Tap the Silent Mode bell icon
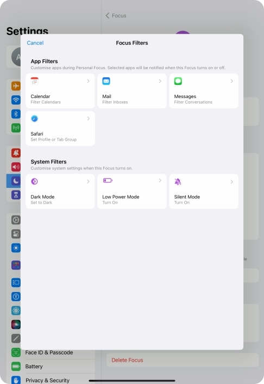Image resolution: width=264 pixels, height=384 pixels. (x=178, y=181)
